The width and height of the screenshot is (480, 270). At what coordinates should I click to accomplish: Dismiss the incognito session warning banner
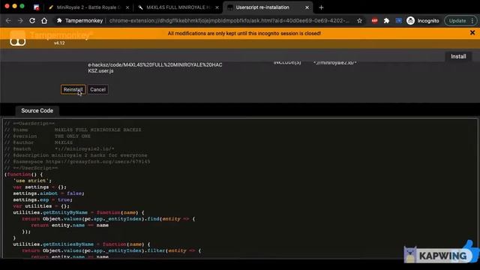[472, 33]
